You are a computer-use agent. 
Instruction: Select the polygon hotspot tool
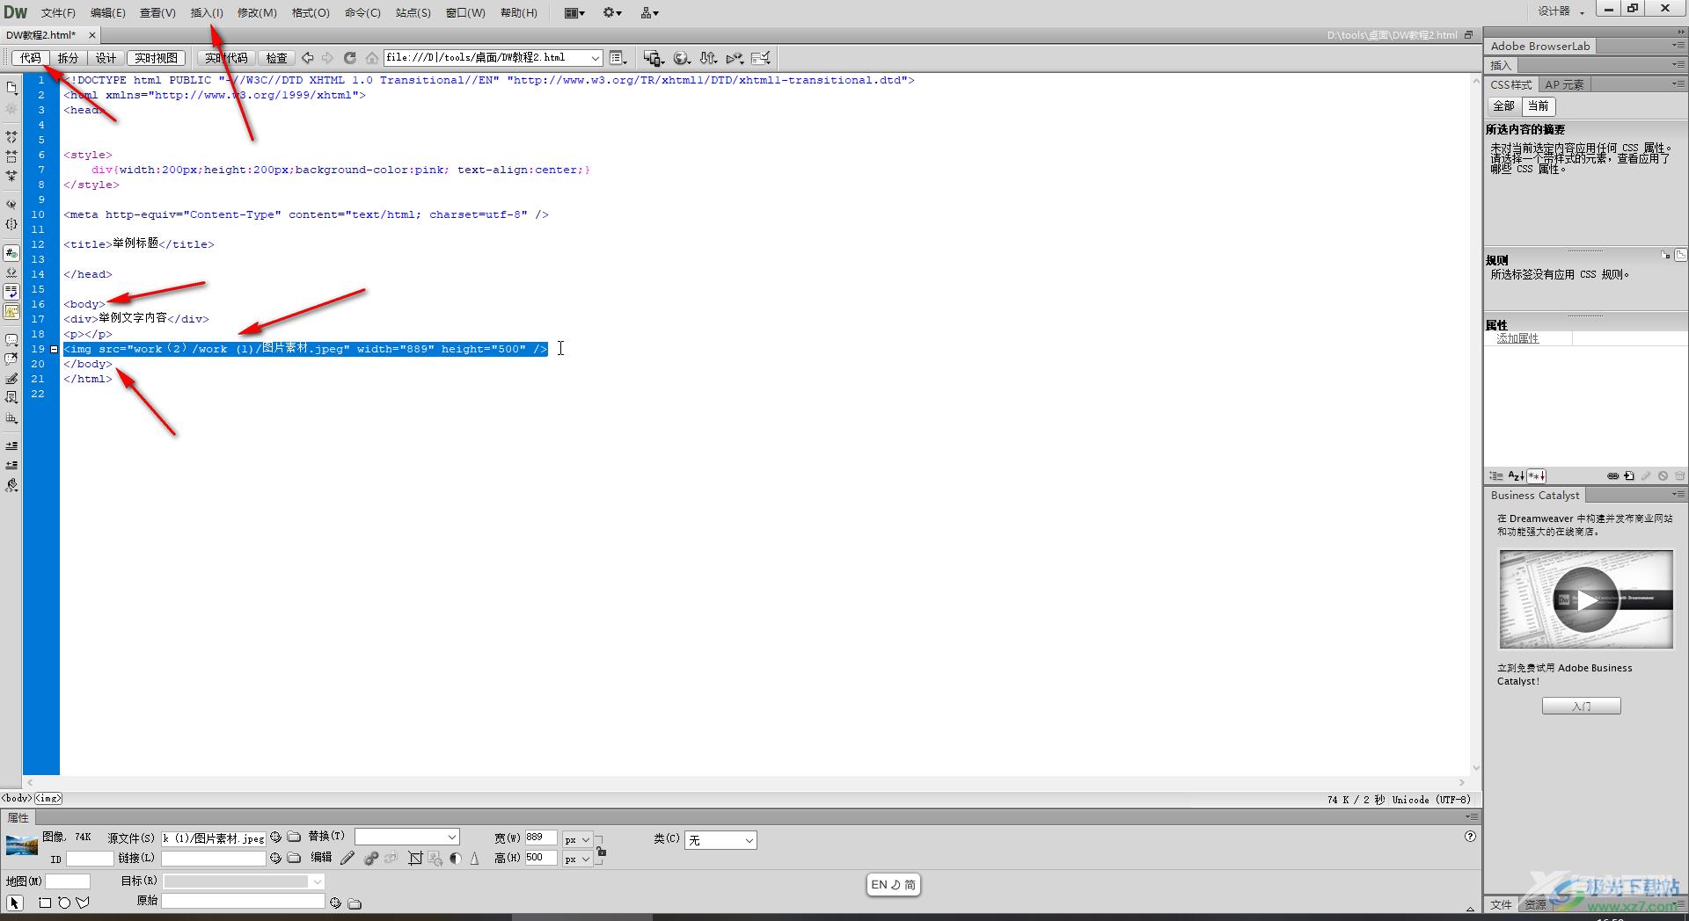83,903
